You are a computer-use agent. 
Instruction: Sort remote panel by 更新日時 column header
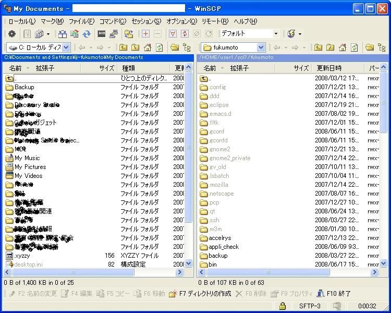[x=338, y=68]
